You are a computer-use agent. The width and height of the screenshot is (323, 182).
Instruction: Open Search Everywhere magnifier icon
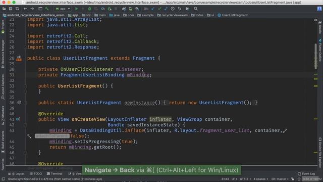[x=196, y=9]
